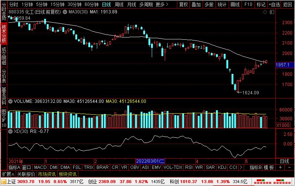Apply the TRIX indicator
This screenshot has height=186, width=295.
[89, 167]
